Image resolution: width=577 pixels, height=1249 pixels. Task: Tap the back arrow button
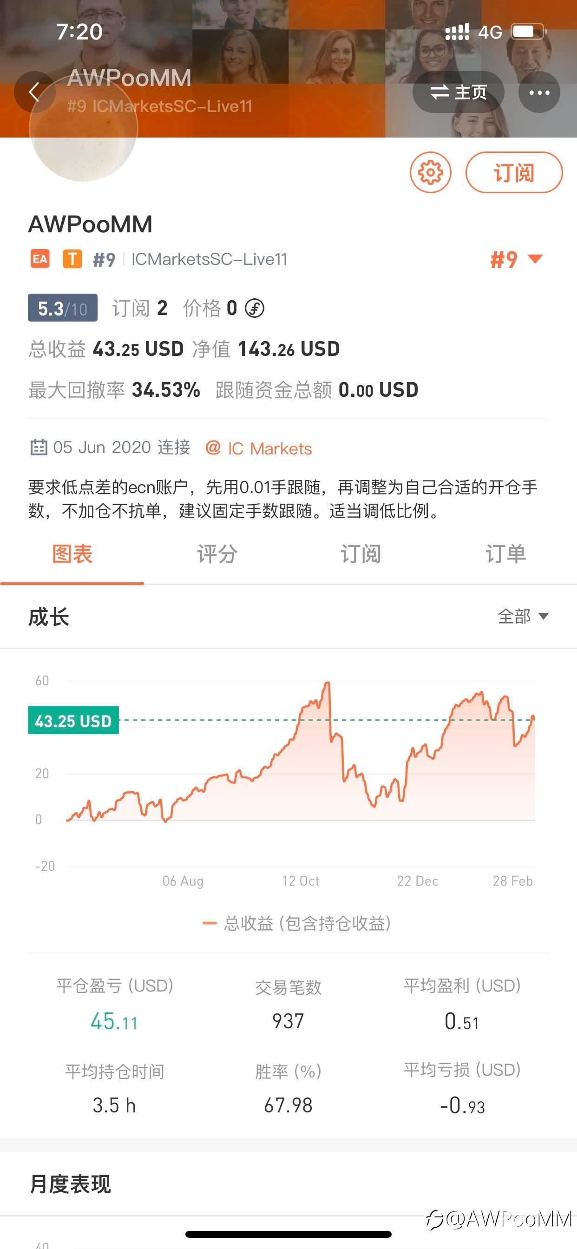pyautogui.click(x=34, y=92)
